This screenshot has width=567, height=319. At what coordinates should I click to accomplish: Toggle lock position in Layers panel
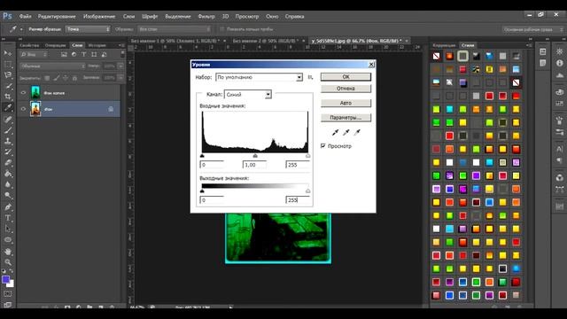click(x=66, y=78)
